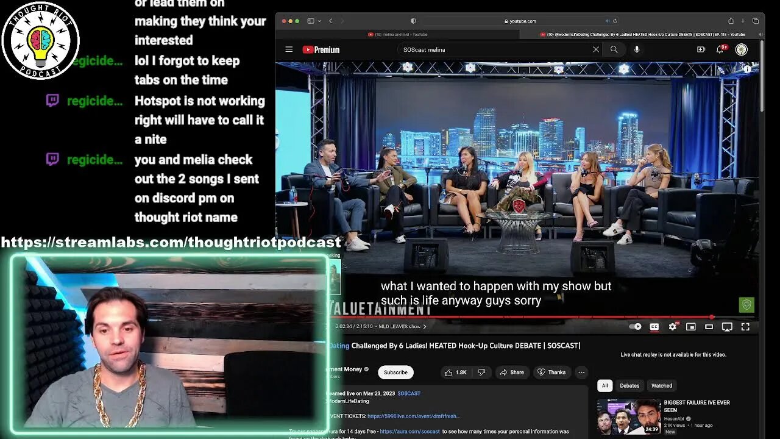Open Safari share sheet

[x=731, y=21]
